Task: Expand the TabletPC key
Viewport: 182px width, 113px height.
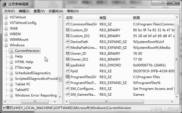Action: pos(6,90)
